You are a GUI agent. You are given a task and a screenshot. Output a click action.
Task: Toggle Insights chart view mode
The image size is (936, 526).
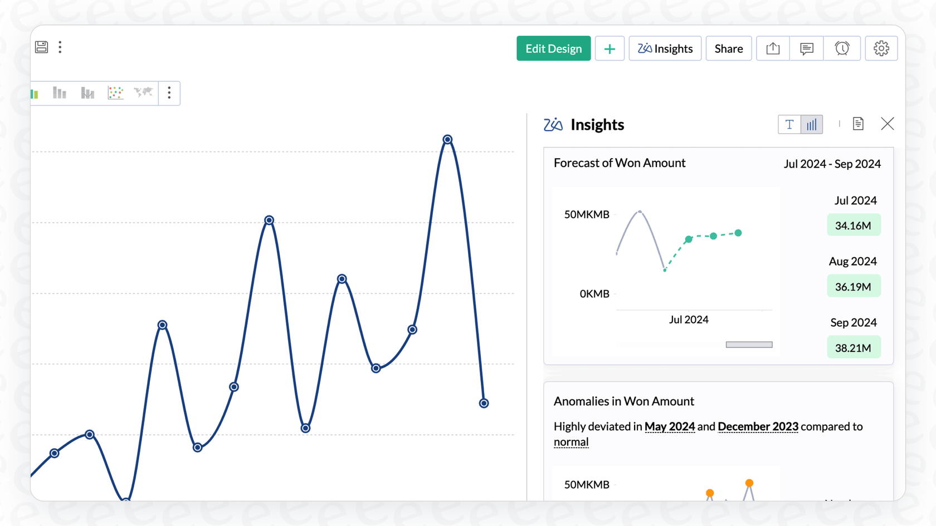click(x=812, y=124)
